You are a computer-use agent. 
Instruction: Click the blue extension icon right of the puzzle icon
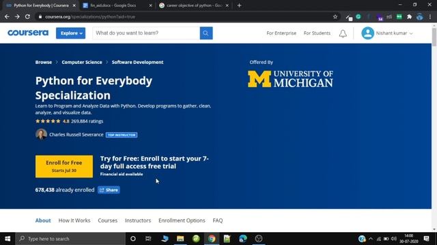click(420, 17)
